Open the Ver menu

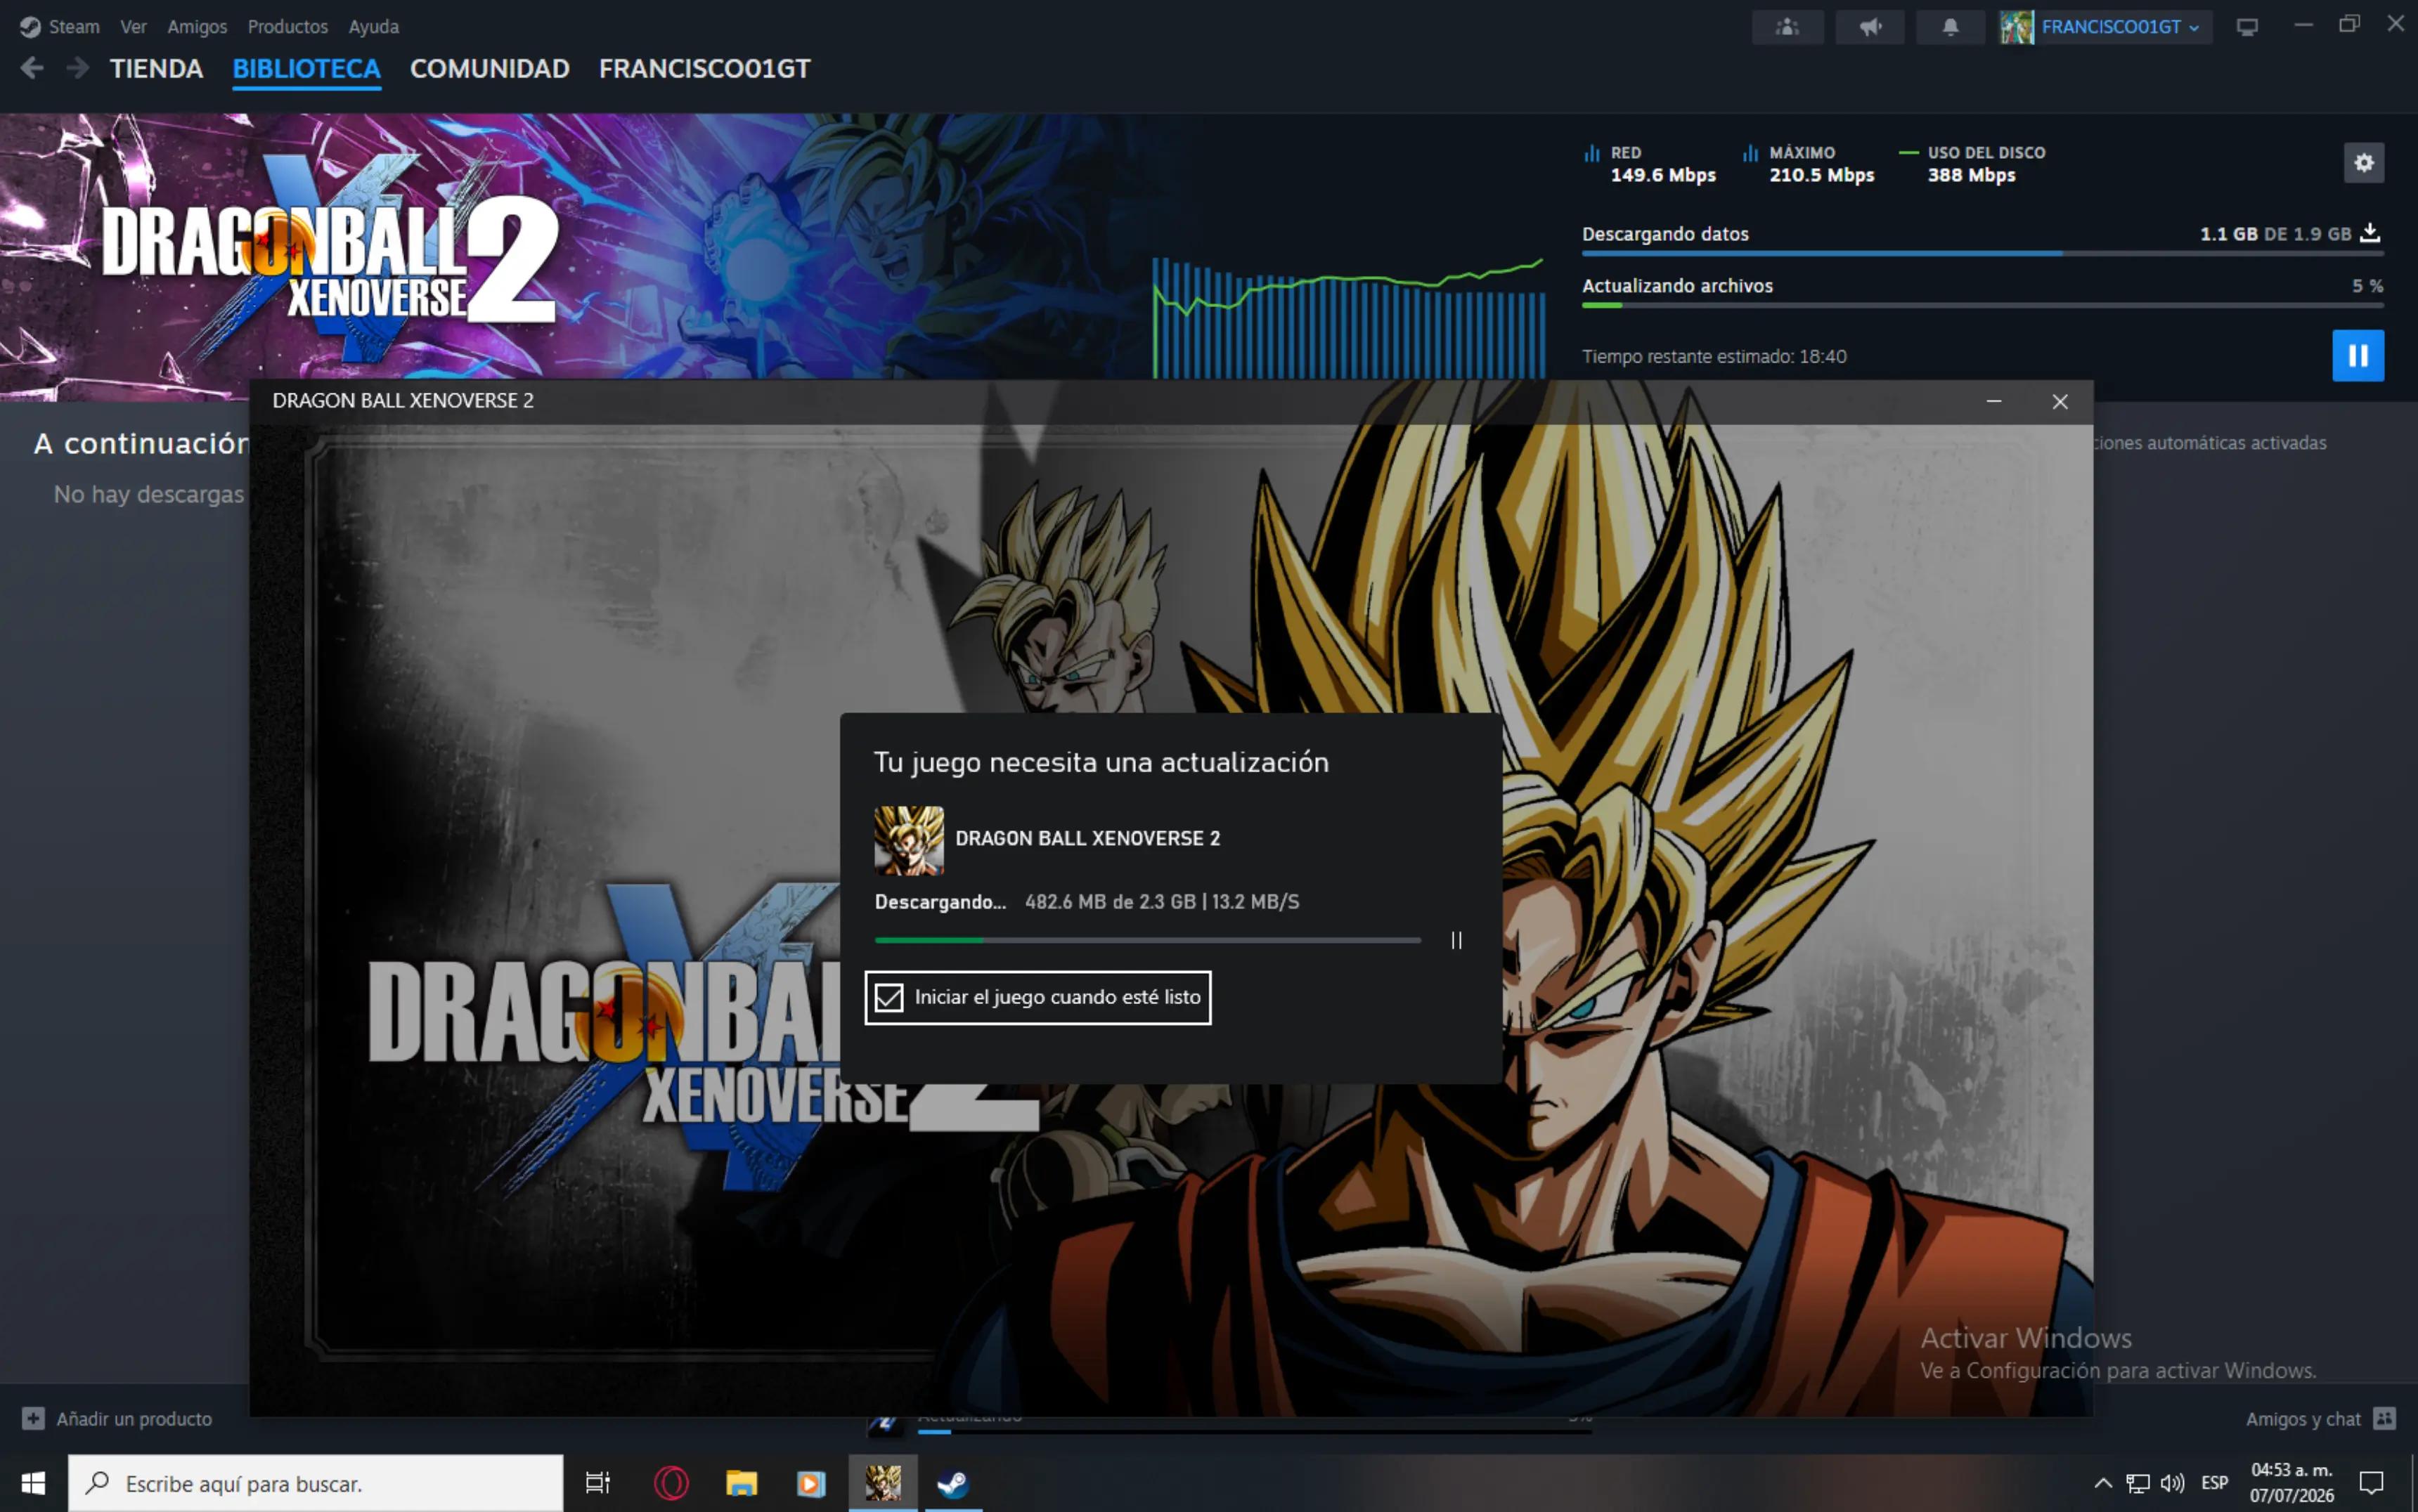click(x=133, y=27)
